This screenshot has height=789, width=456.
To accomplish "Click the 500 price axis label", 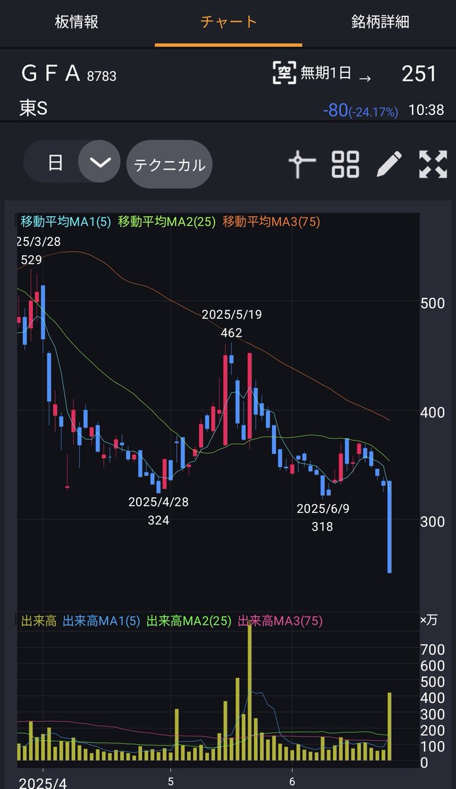I will click(x=432, y=303).
